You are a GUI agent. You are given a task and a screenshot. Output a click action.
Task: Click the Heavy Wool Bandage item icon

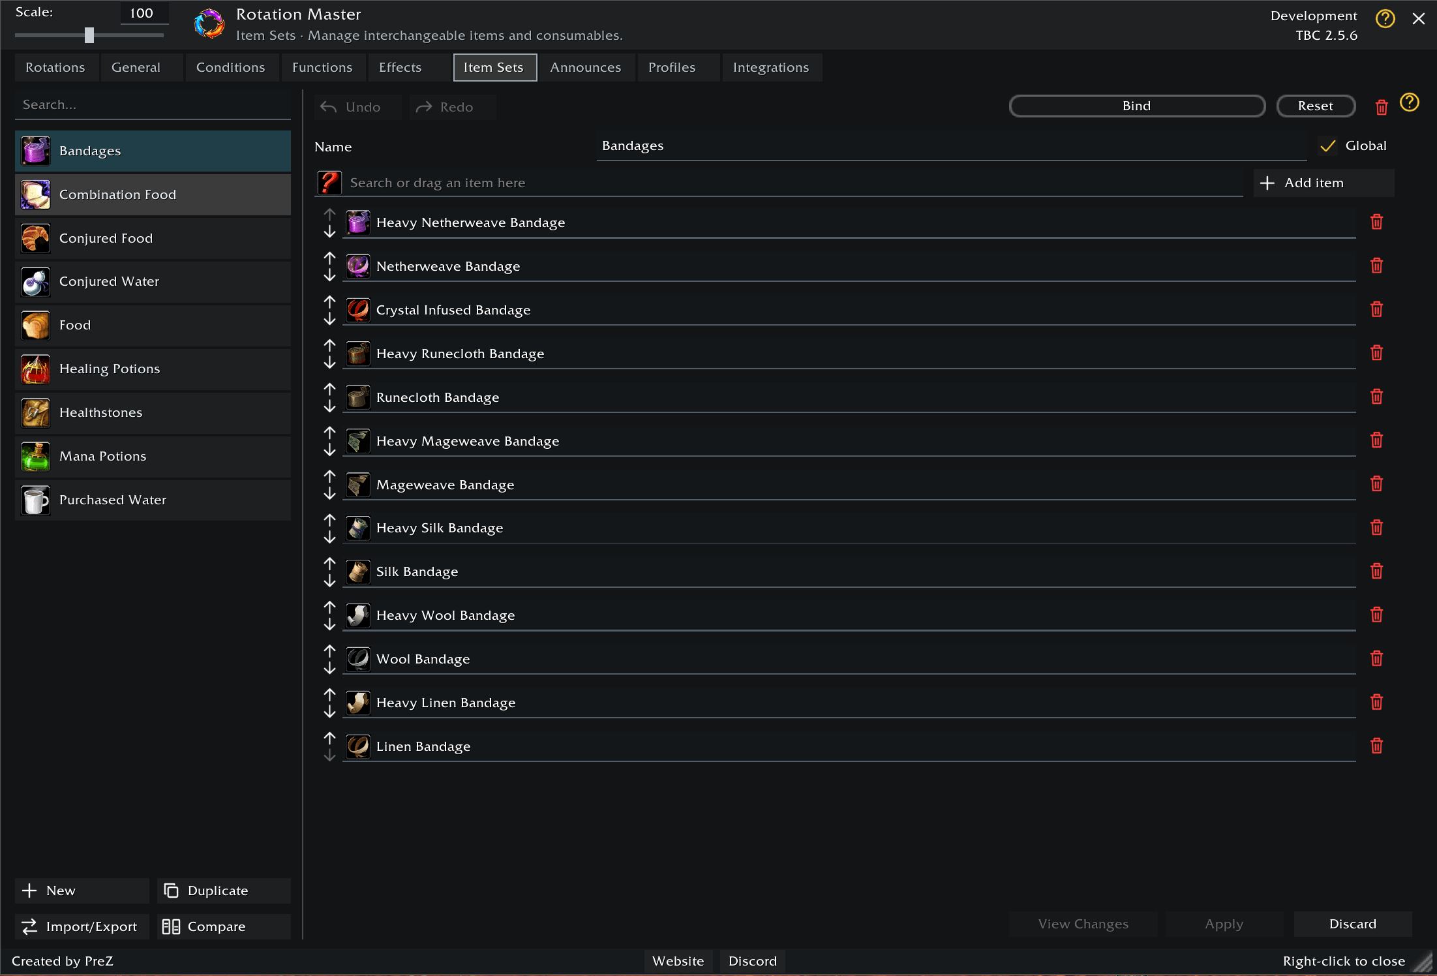point(357,615)
